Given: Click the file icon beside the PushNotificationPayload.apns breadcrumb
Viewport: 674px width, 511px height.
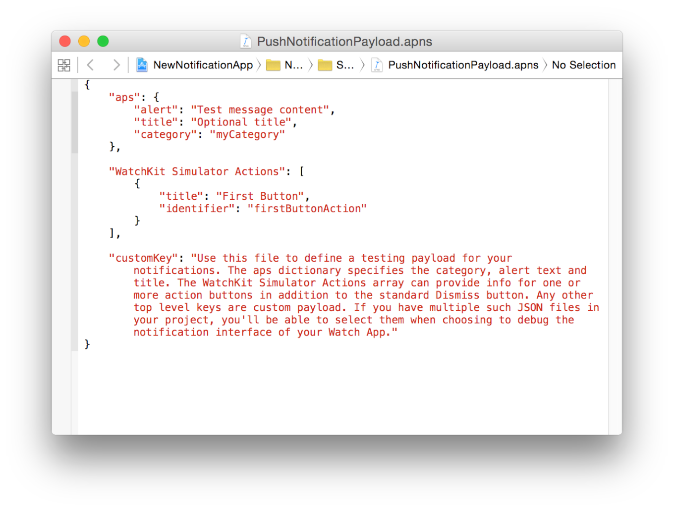Looking at the screenshot, I should point(377,65).
